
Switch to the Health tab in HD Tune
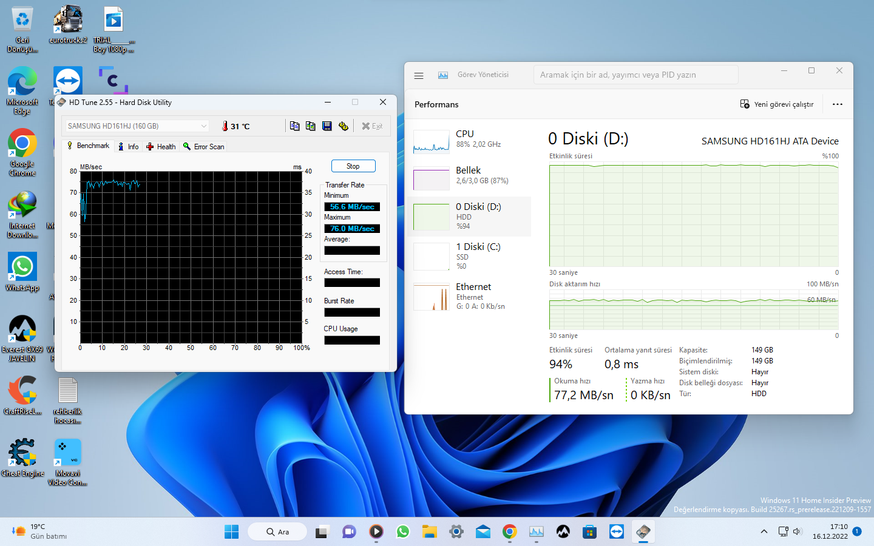pos(161,147)
